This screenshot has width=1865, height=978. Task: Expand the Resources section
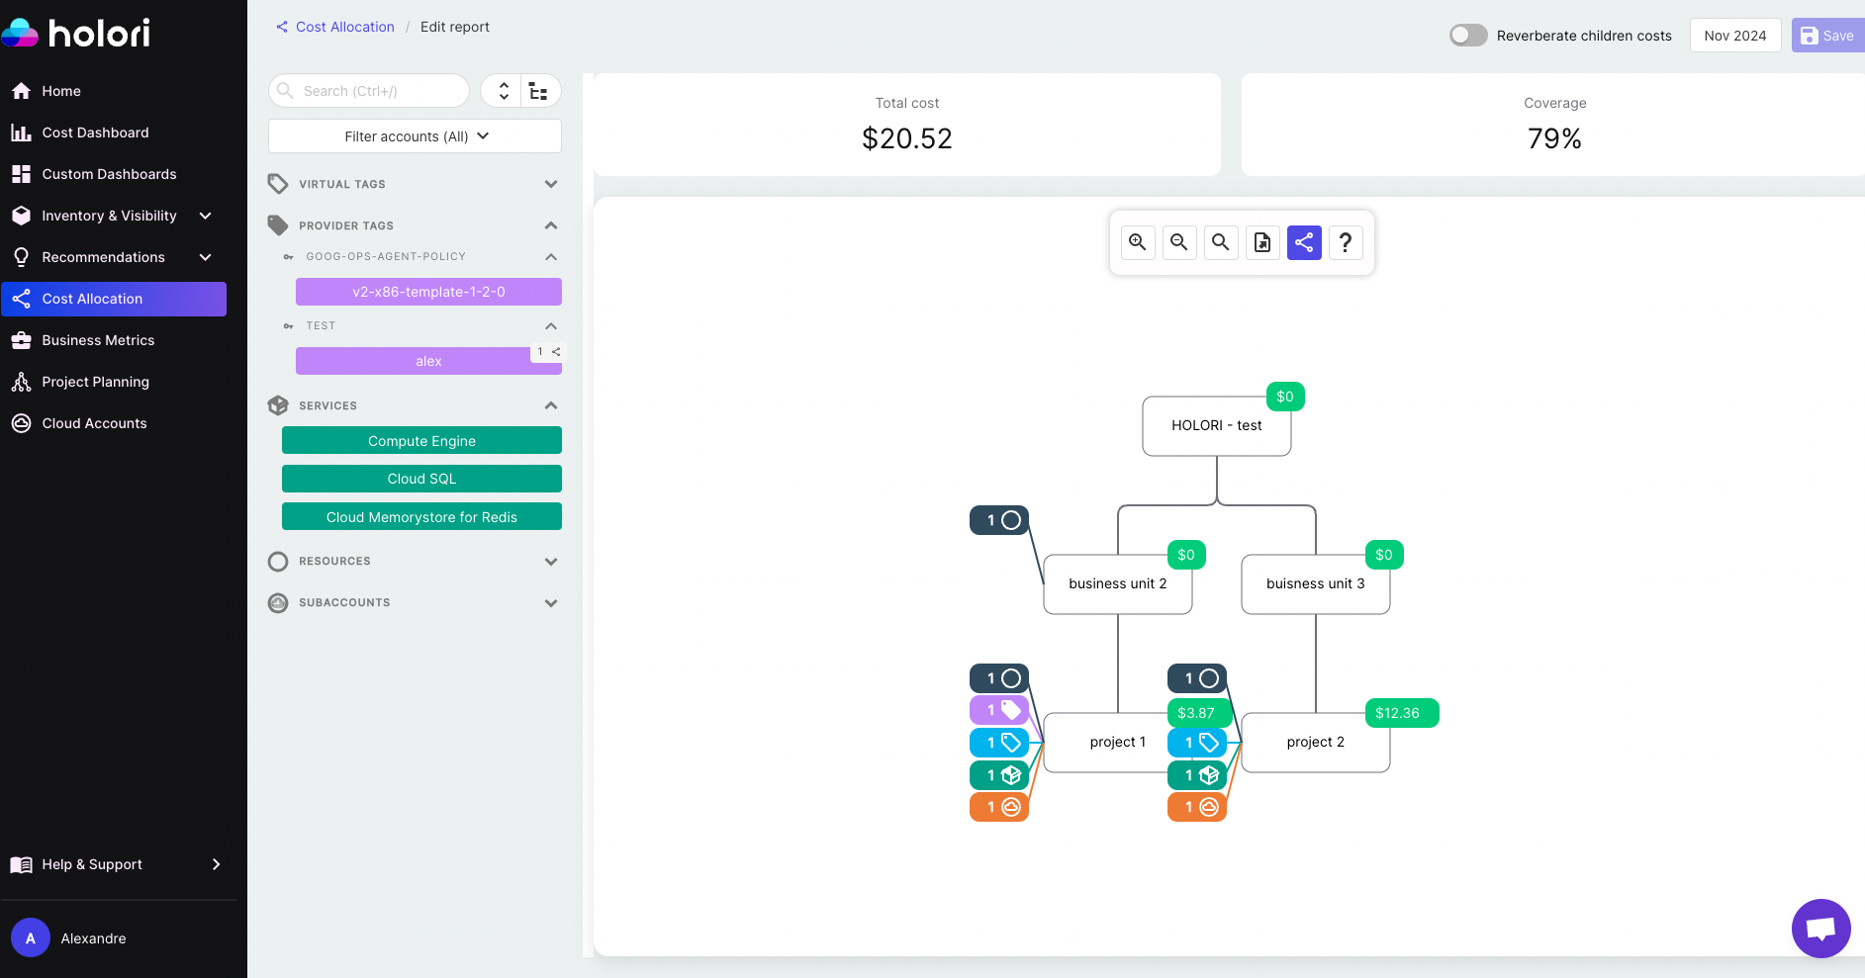tap(551, 562)
